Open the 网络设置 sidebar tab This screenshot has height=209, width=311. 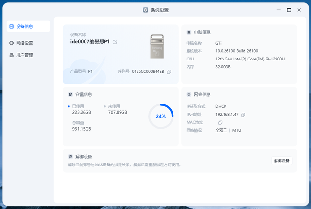28,43
